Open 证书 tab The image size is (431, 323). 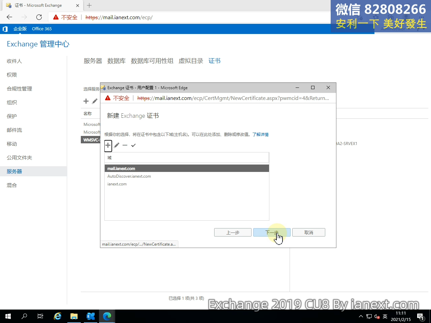pyautogui.click(x=214, y=61)
